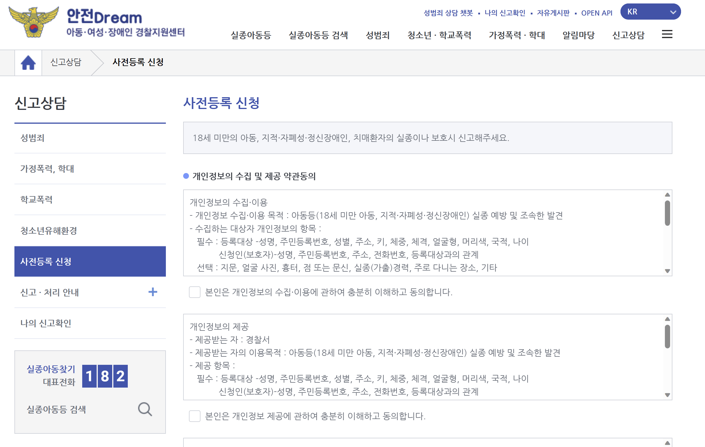The image size is (705, 447).
Task: Check agreement for 개인정보 제공
Action: tap(195, 416)
